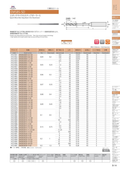Click code HT21896 in the table
This screenshot has width=120, height=169.
(x=14, y=144)
